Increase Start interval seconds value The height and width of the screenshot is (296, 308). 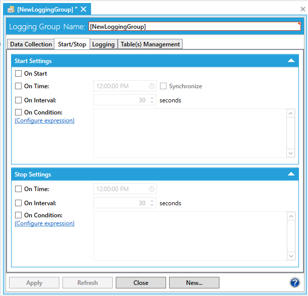[152, 98]
